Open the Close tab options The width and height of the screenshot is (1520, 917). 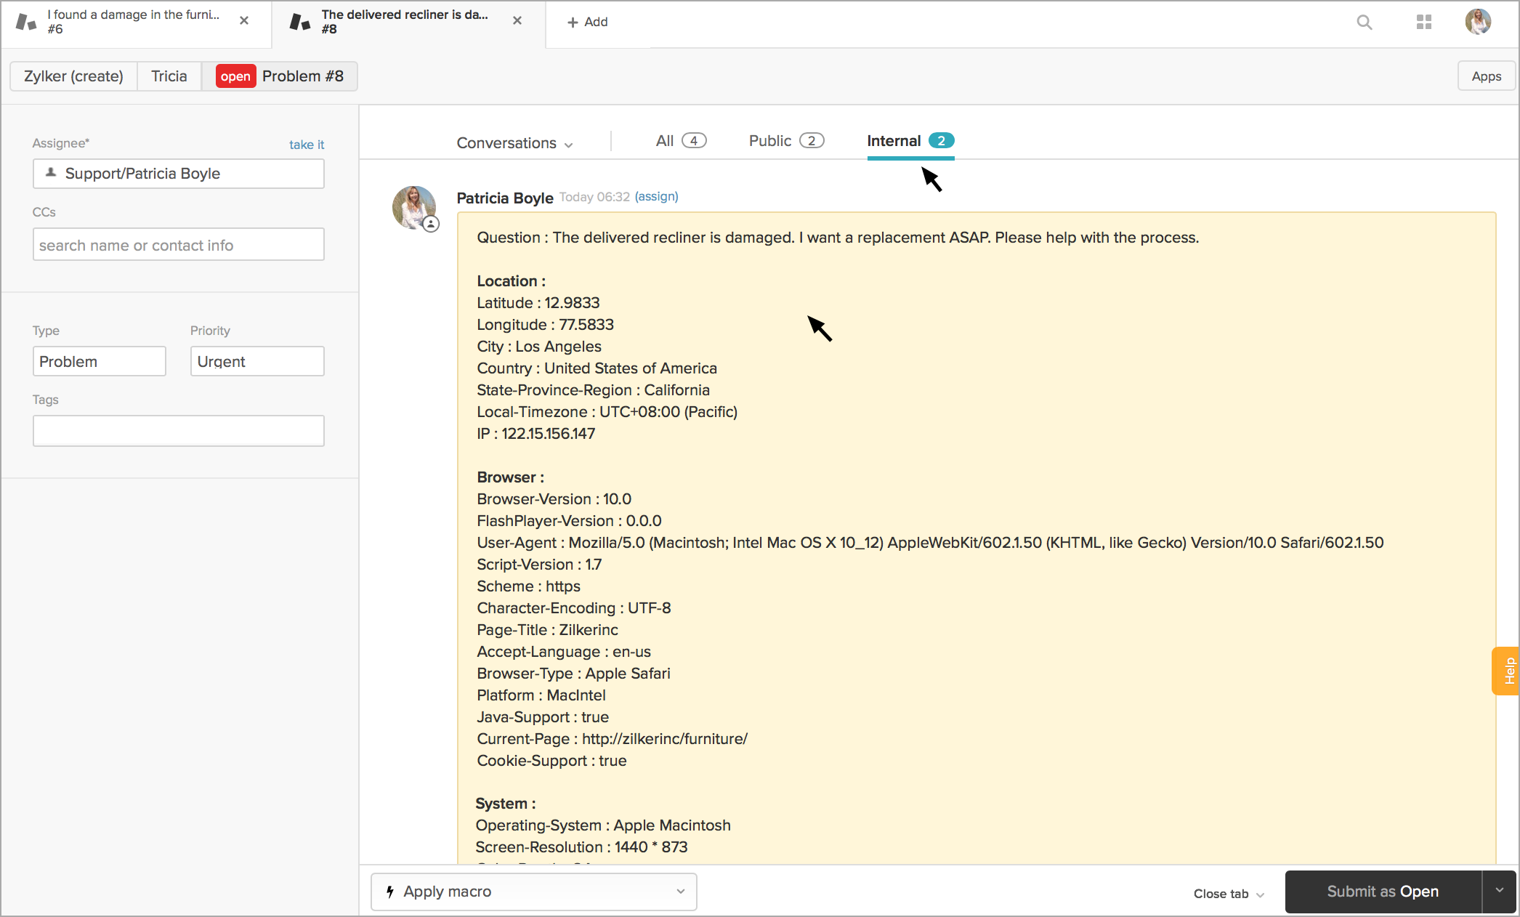1229,894
